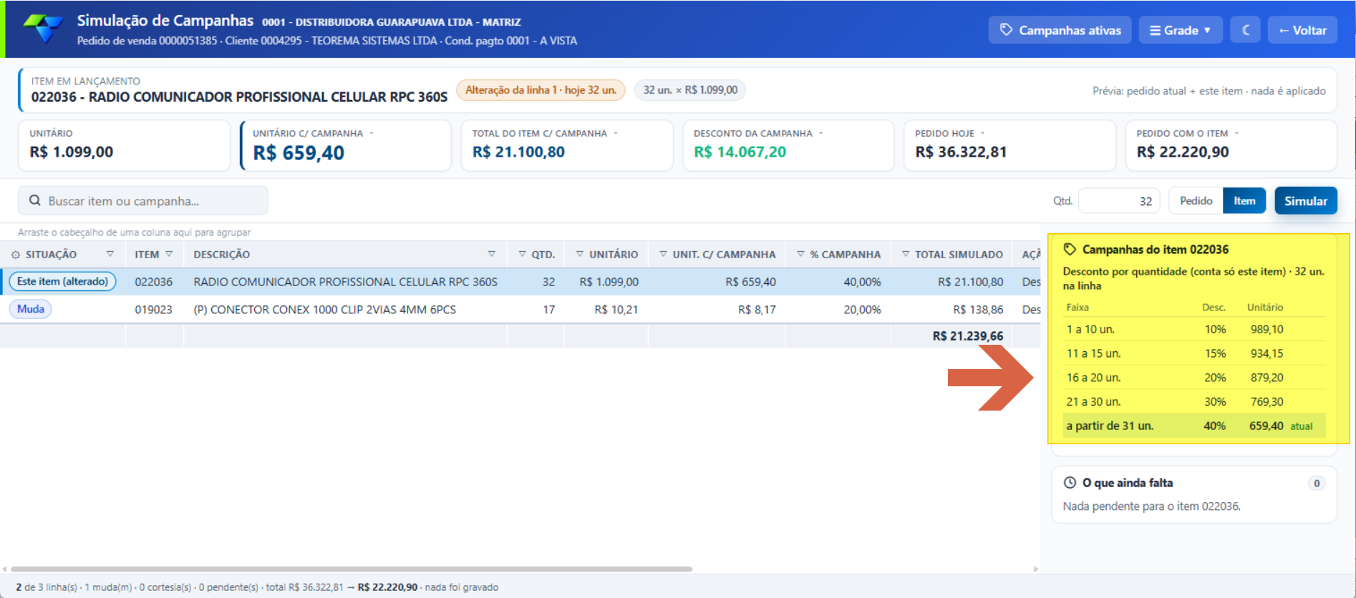The image size is (1356, 598).
Task: Click the filter icon beside % CAMPANHA
Action: pyautogui.click(x=800, y=254)
